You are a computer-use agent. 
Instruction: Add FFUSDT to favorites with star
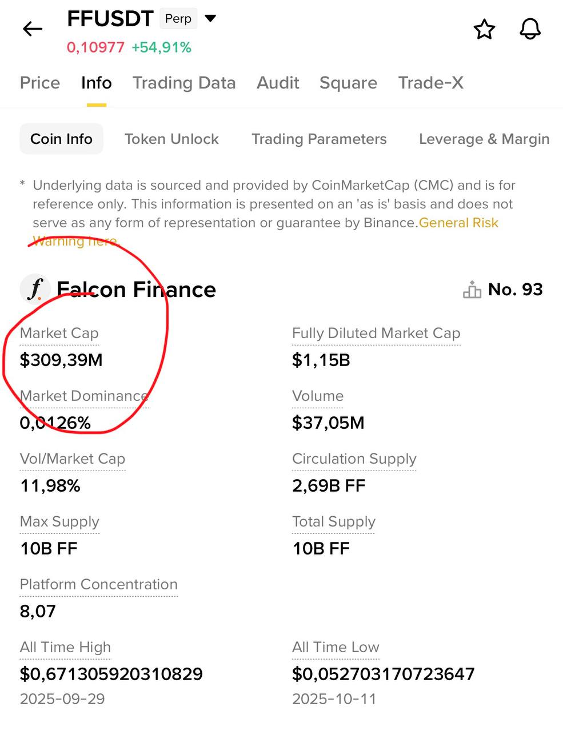pos(484,29)
